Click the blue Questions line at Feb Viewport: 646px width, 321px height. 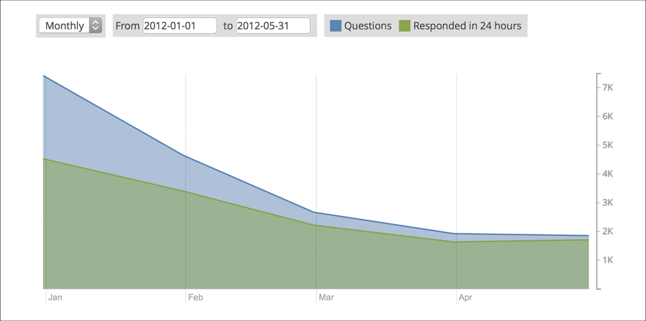[x=186, y=156]
